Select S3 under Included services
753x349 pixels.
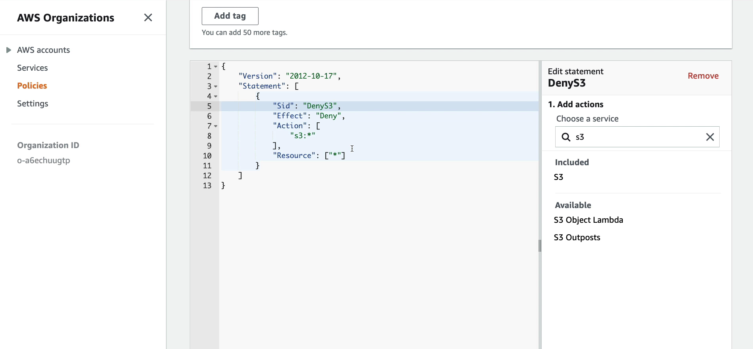[x=558, y=177]
